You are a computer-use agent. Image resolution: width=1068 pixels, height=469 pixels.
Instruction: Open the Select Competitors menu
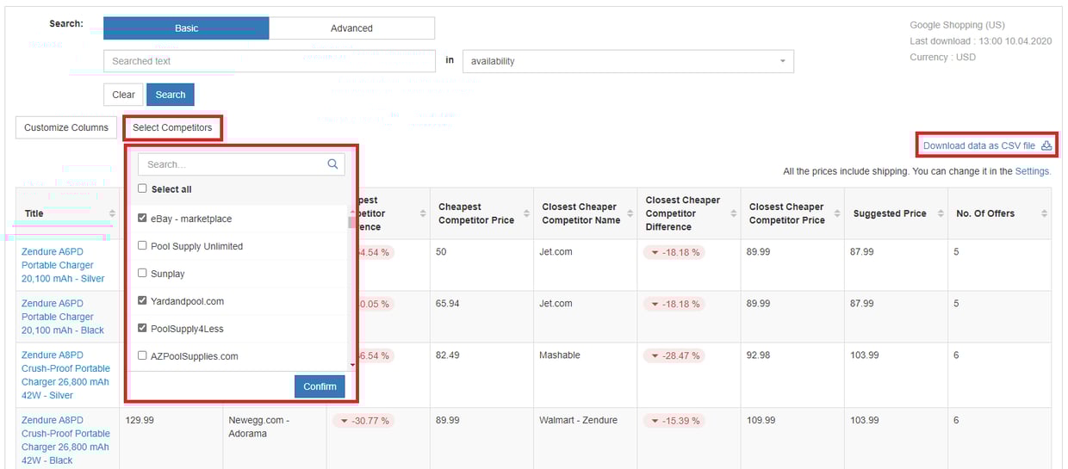172,127
